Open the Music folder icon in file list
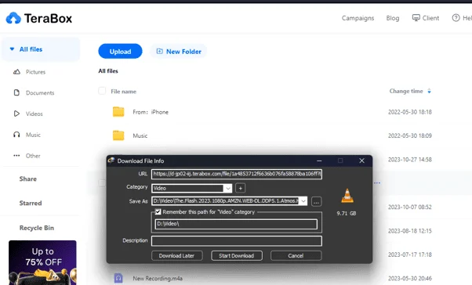This screenshot has width=472, height=285. point(118,135)
